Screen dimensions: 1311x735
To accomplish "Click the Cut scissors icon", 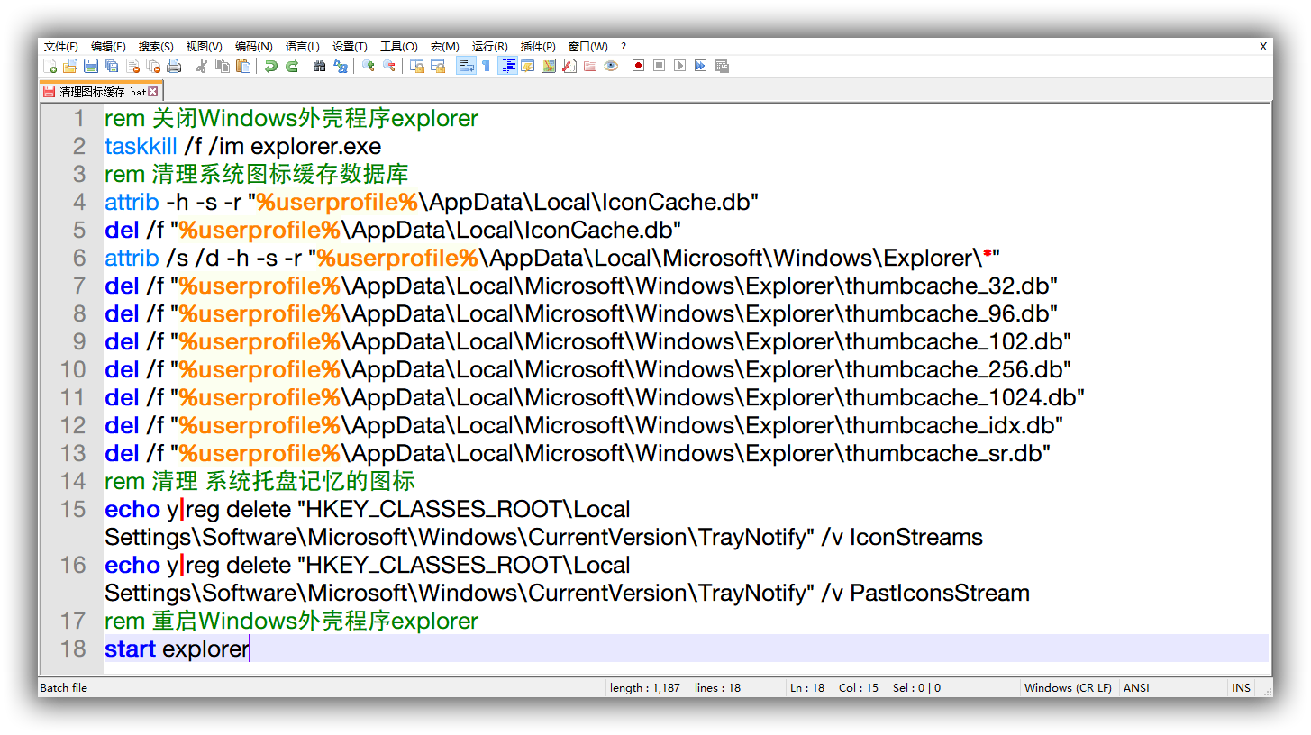I will 202,66.
